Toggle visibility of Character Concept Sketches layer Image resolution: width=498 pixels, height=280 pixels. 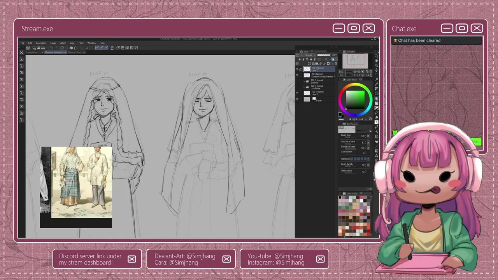[297, 75]
